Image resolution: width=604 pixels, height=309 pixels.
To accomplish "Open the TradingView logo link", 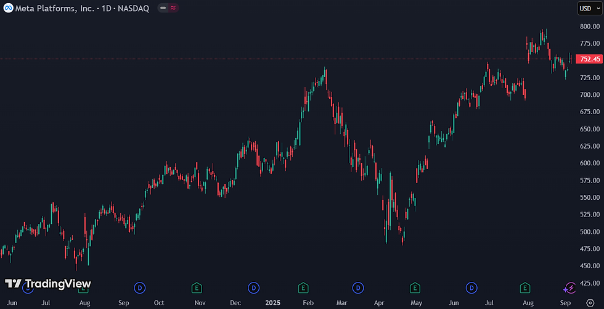I will [x=48, y=284].
